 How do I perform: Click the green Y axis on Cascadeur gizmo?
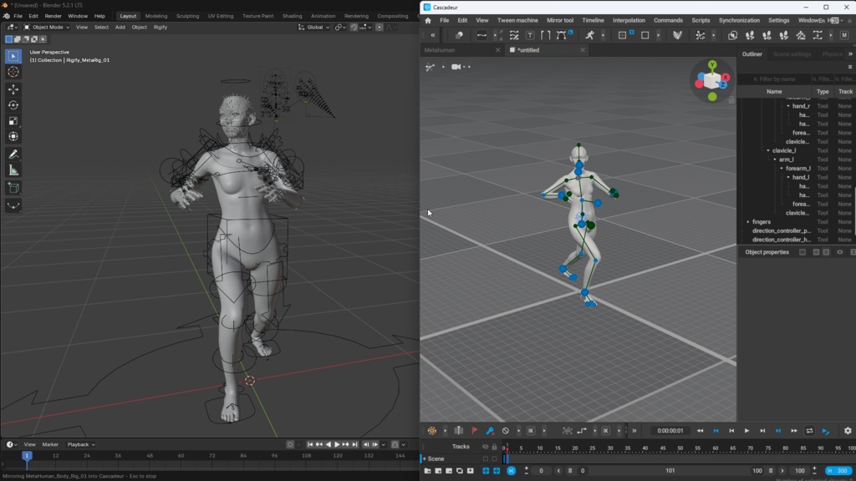click(x=712, y=65)
